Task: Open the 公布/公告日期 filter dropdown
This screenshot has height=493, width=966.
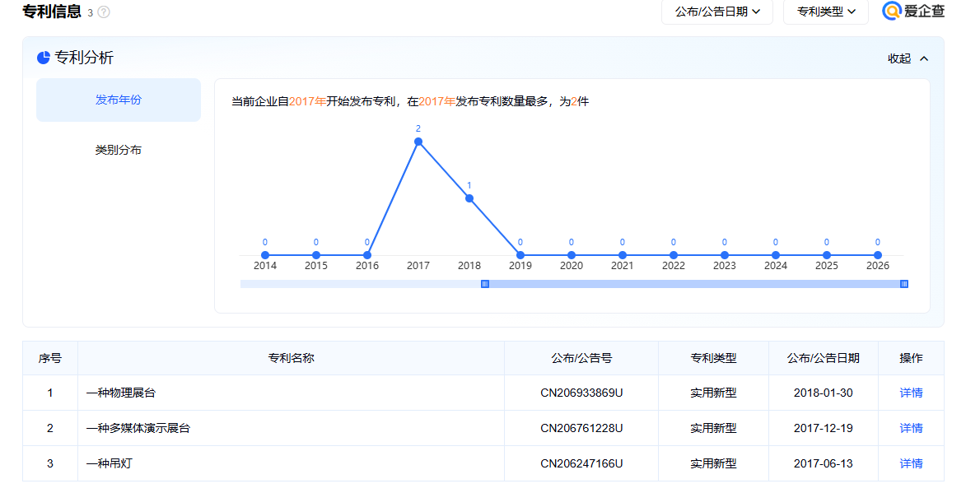Action: tap(717, 12)
